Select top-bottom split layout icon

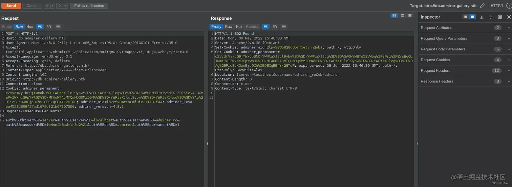pos(402,16)
